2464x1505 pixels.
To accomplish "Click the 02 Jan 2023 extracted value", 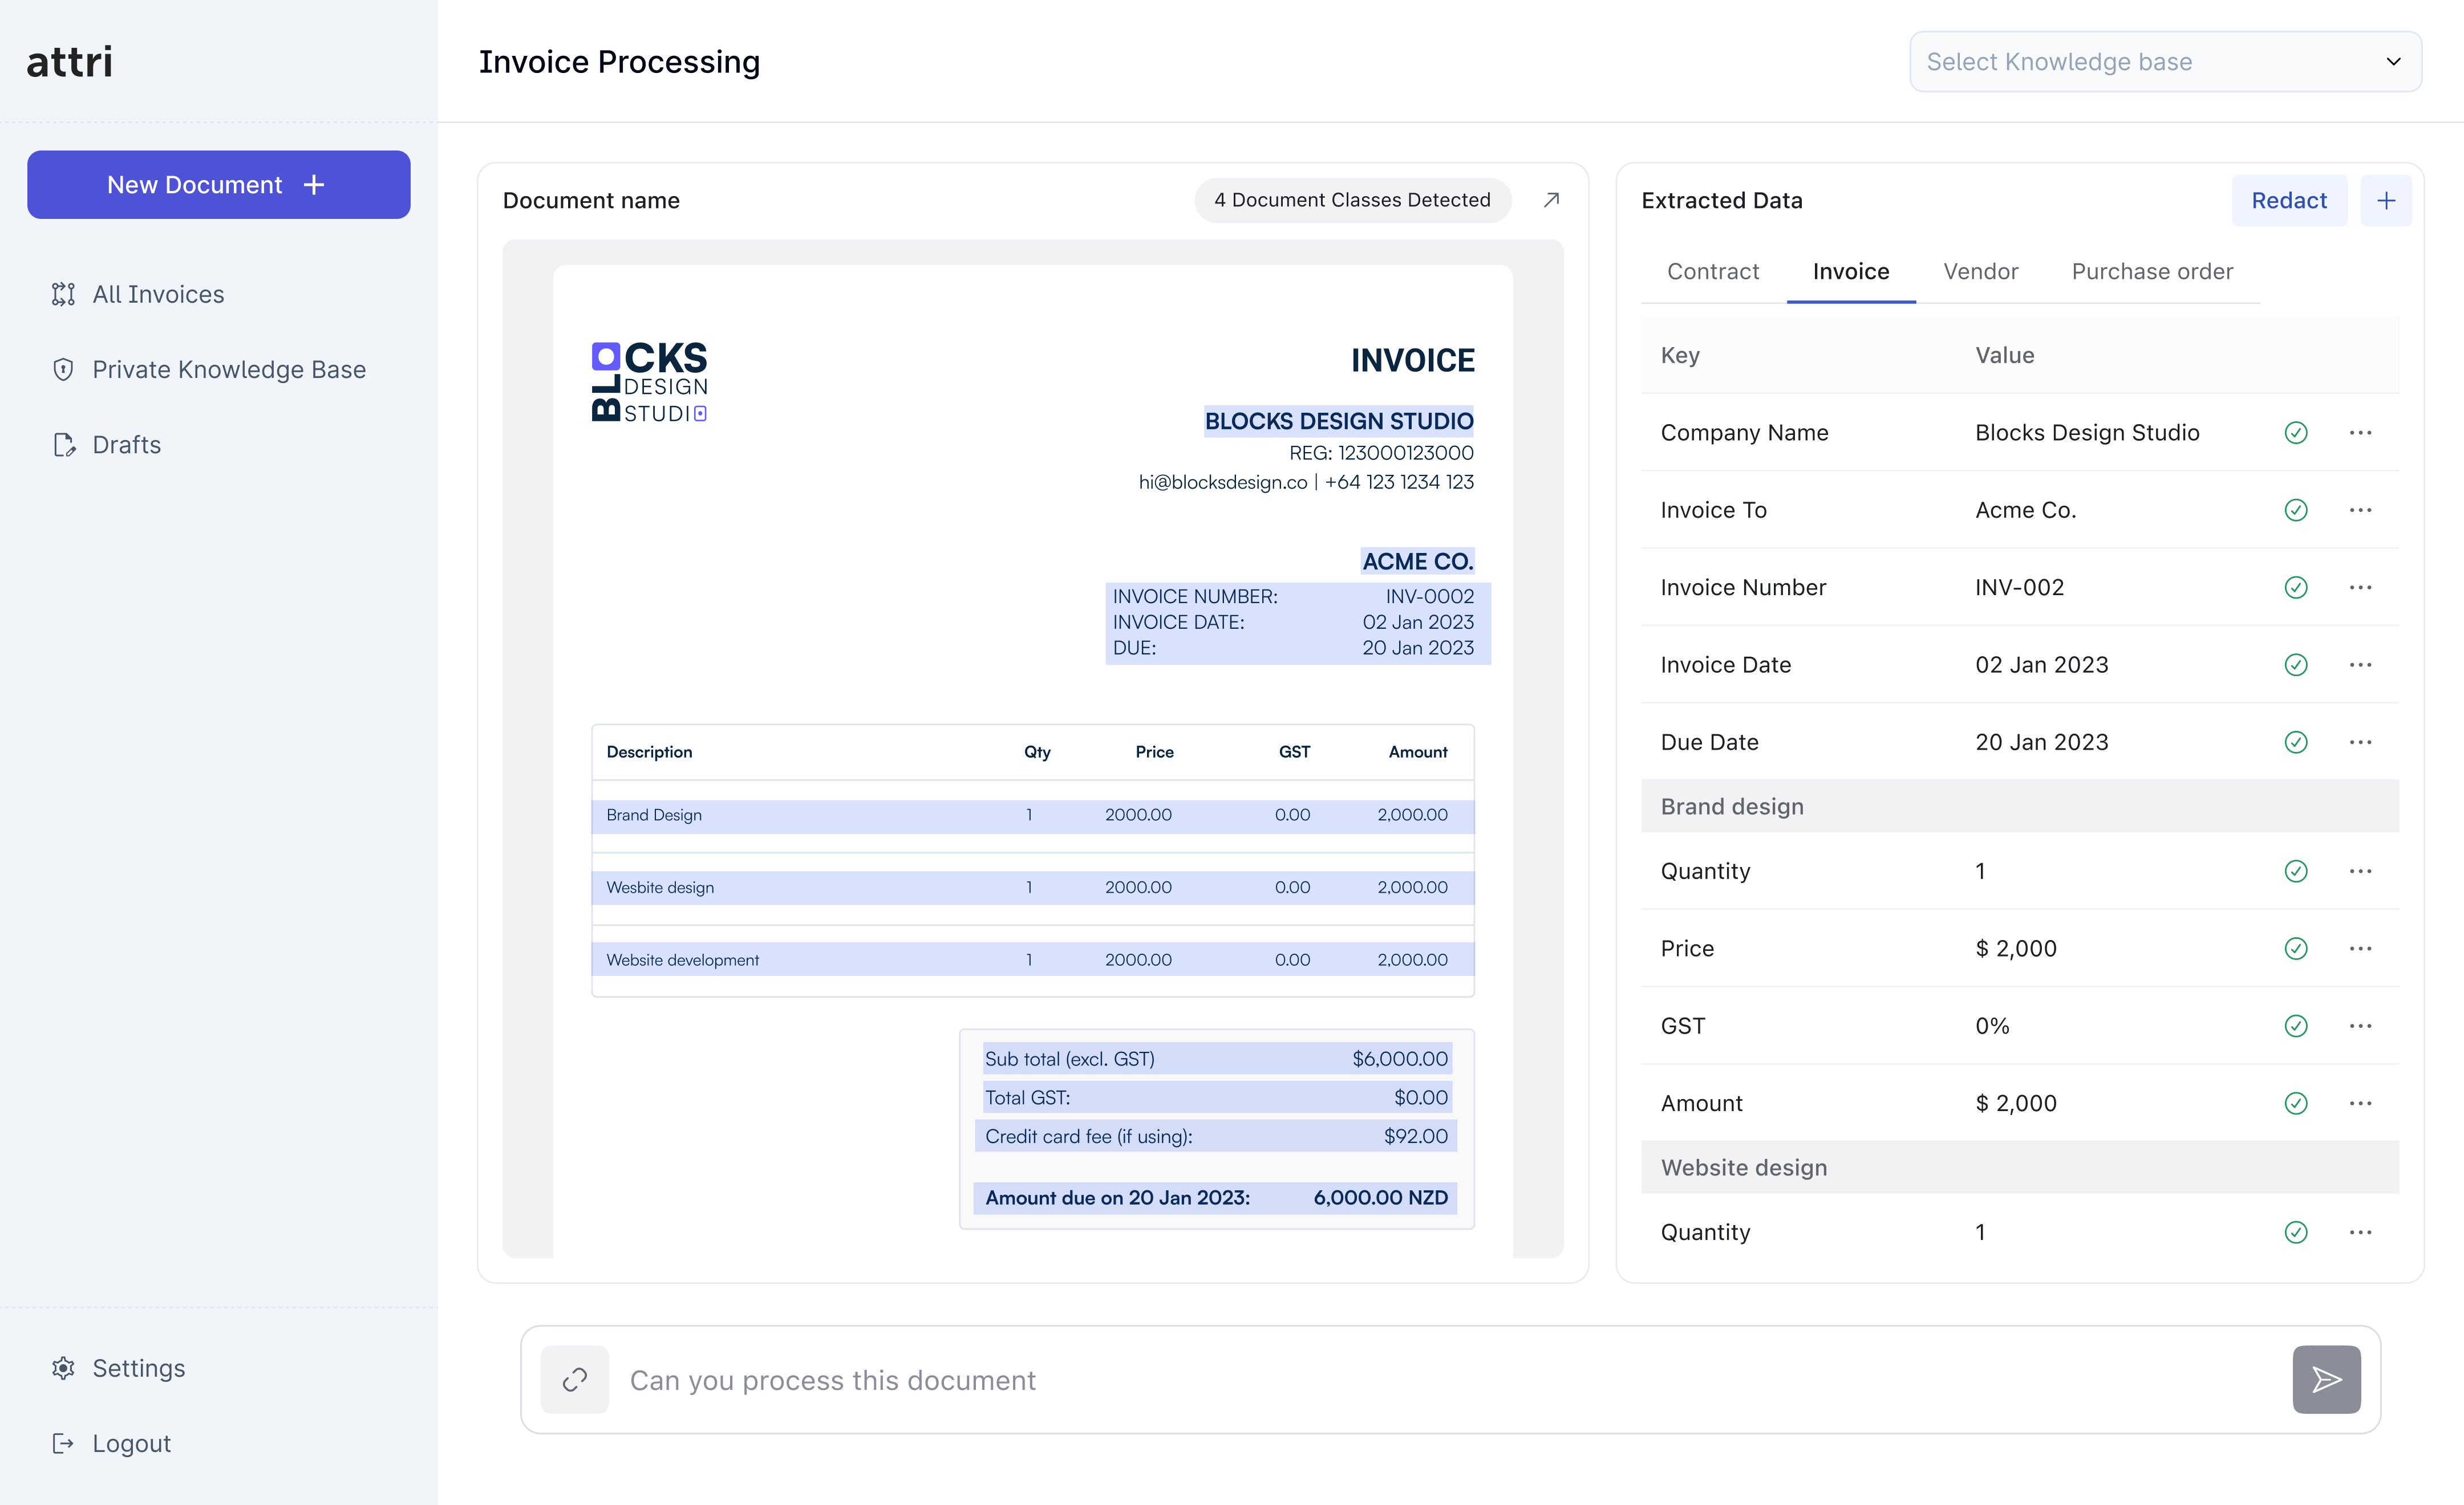I will click(x=2041, y=665).
